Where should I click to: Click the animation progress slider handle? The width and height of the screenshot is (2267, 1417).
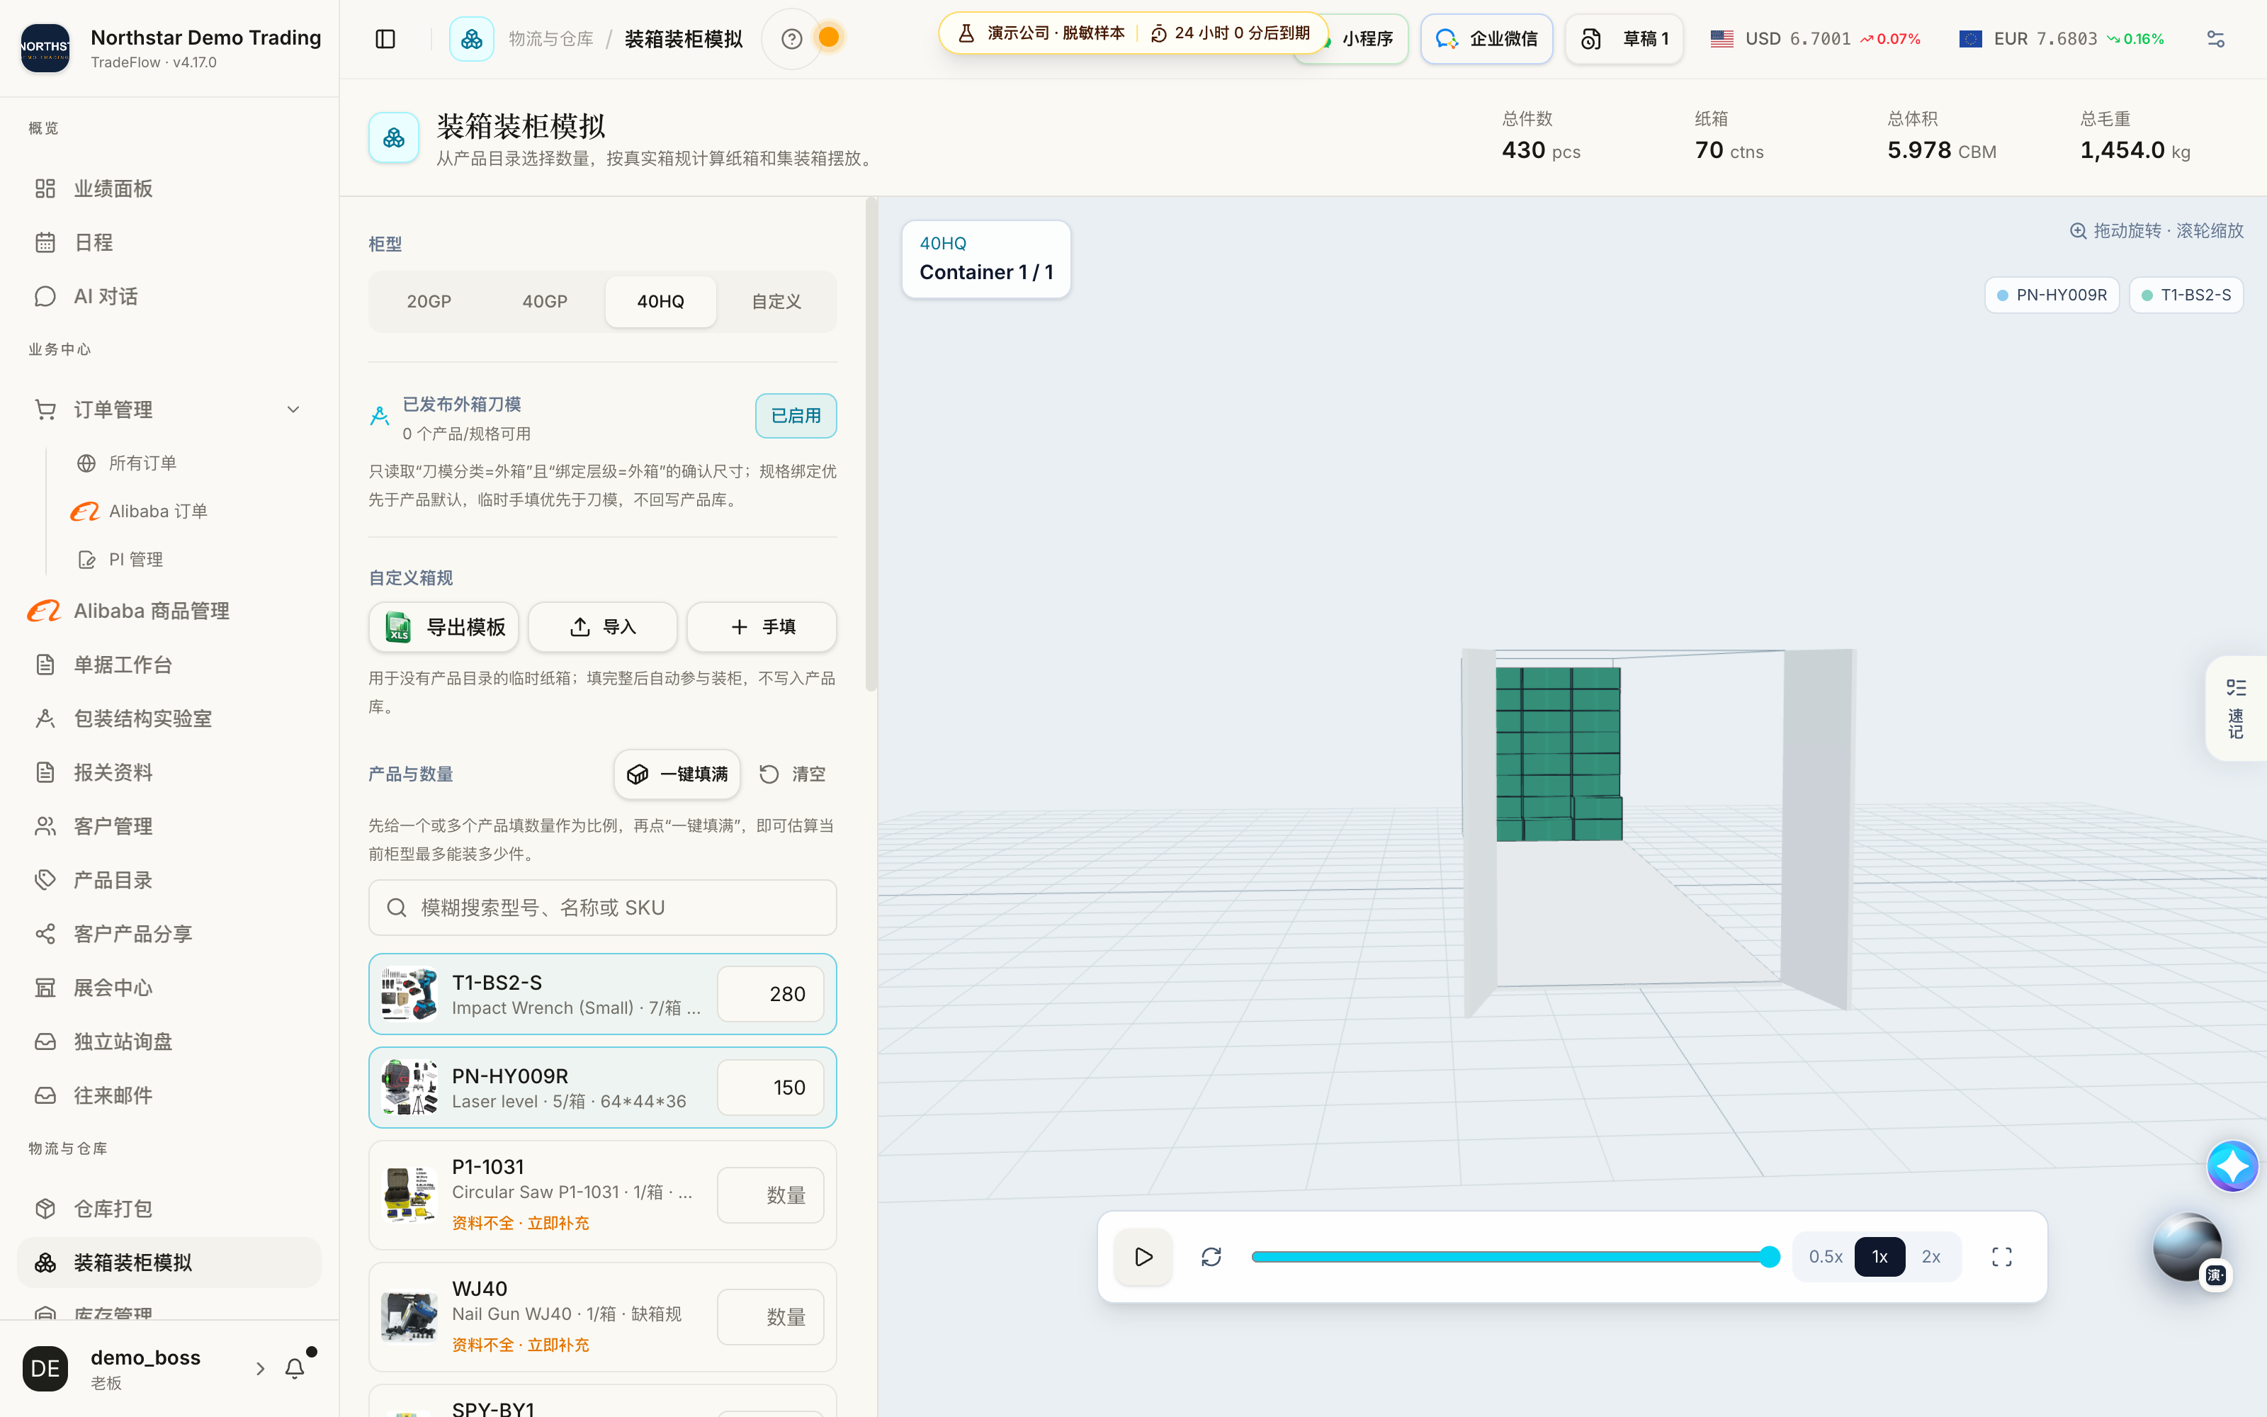point(1770,1257)
